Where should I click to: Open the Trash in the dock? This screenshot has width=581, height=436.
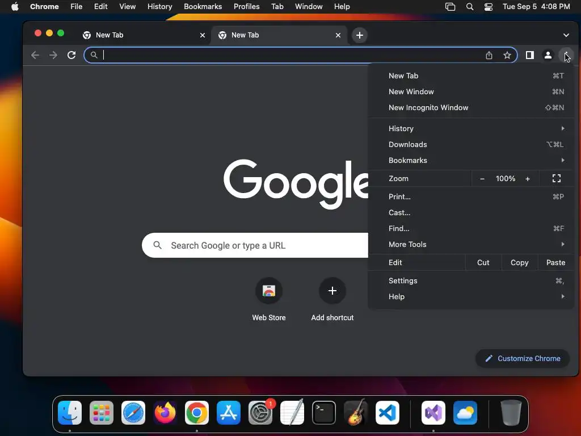pos(511,413)
